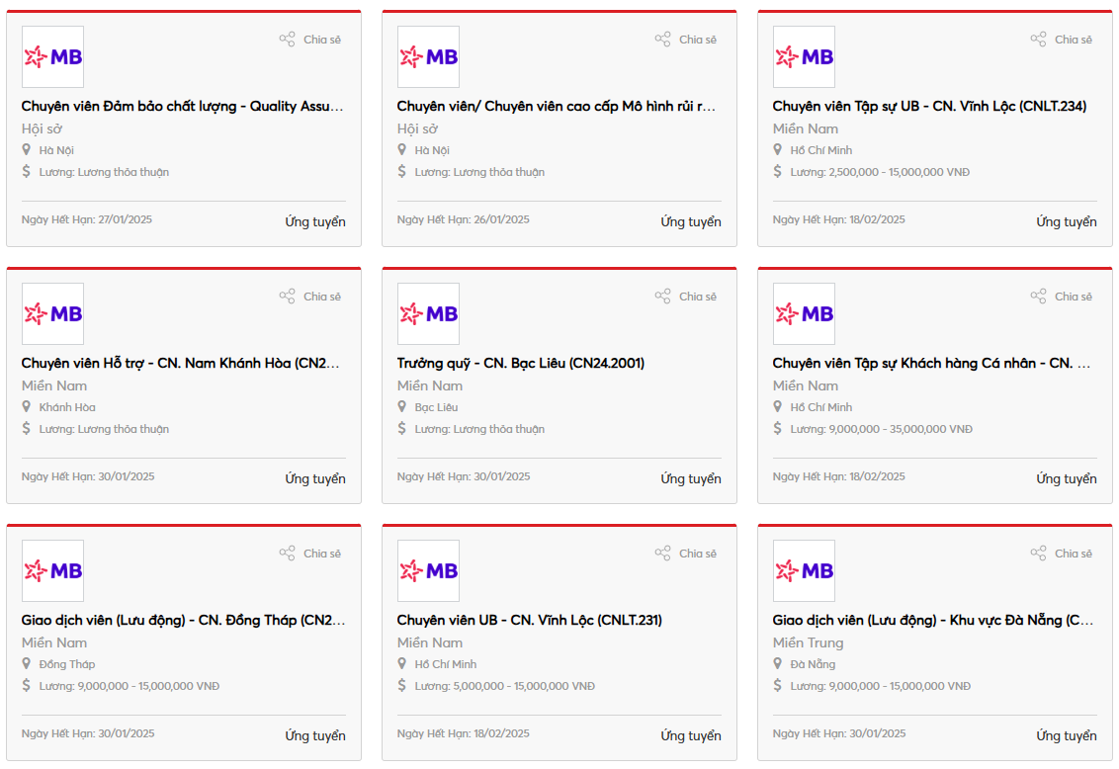Apply via Ứng tuyển on Tập sự UB CNLT.234 card
The height and width of the screenshot is (769, 1119).
pos(1067,221)
